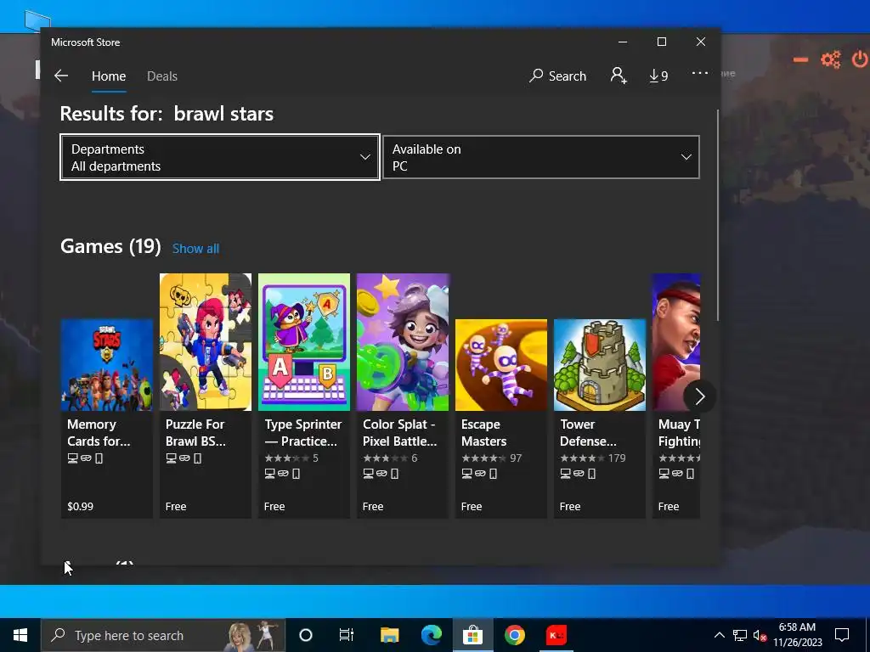Show hidden system tray icons
The width and height of the screenshot is (870, 652).
pyautogui.click(x=719, y=635)
